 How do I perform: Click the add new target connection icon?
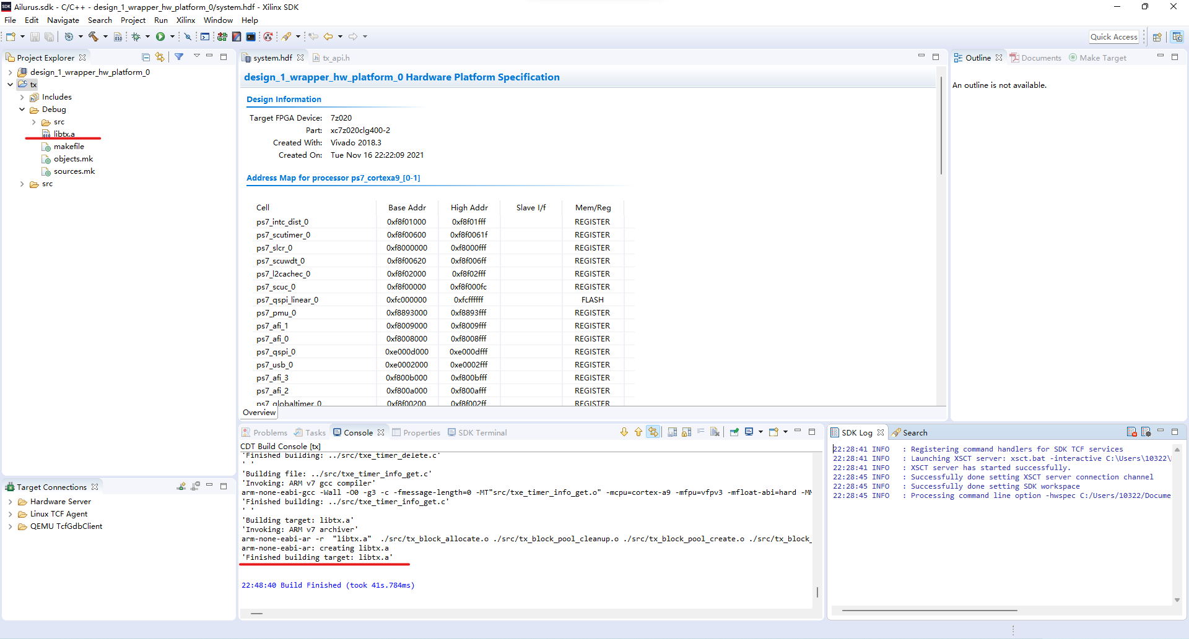click(x=181, y=487)
